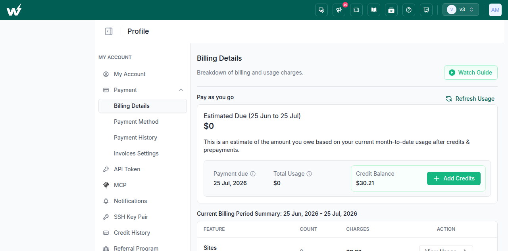
Task: Click the COUNT column header
Action: coord(308,229)
